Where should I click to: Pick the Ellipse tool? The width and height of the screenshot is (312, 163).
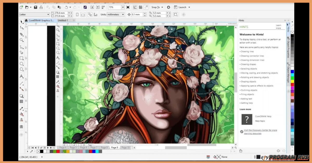click(22, 64)
